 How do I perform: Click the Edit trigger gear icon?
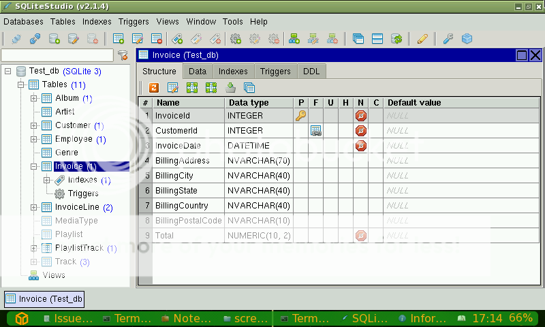coord(255,39)
